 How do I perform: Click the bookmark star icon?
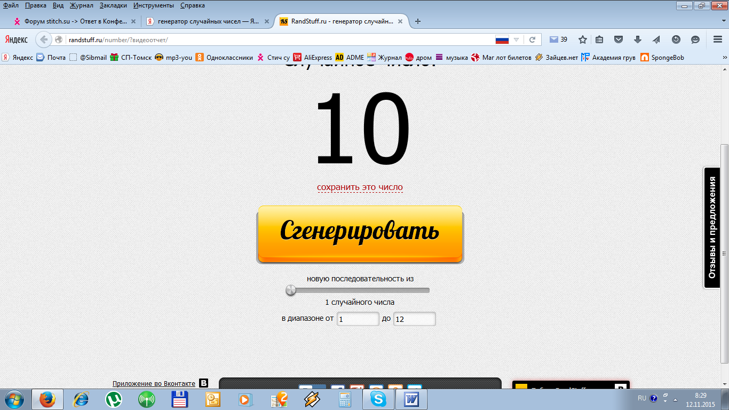pos(583,40)
